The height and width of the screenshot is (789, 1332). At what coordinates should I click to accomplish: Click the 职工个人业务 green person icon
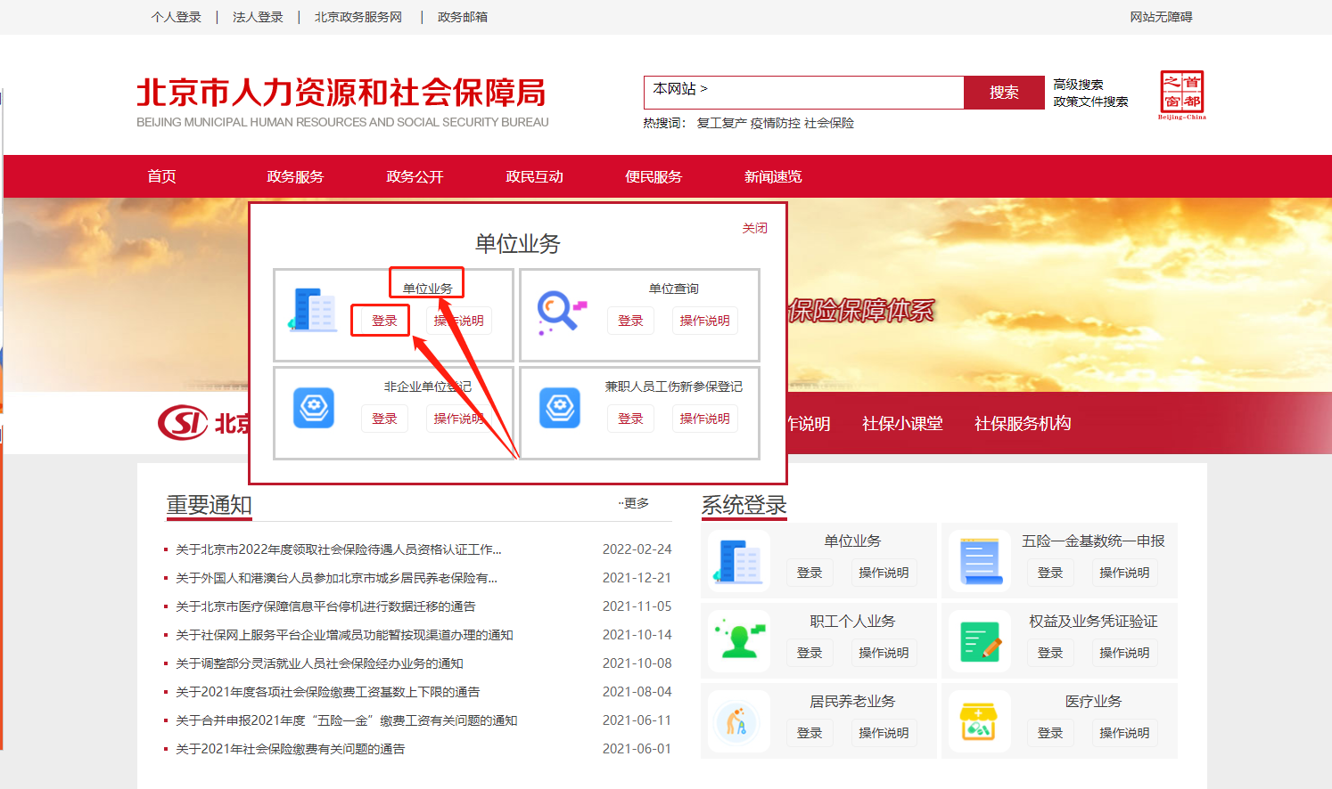739,641
